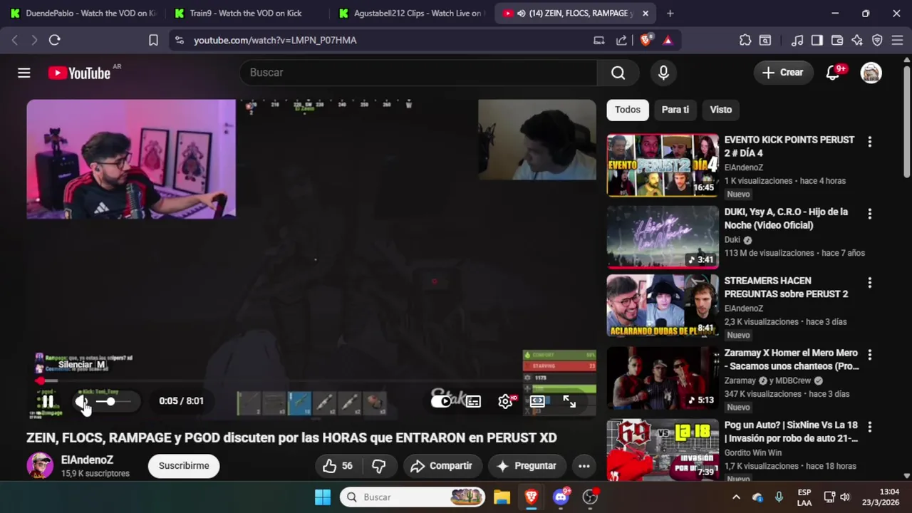Open STREAMERS HACEN PREGUNTAS sobre PERUST 2 title

(786, 287)
